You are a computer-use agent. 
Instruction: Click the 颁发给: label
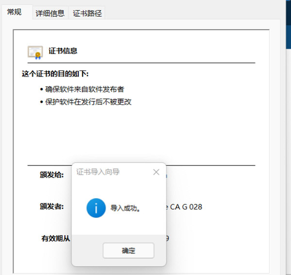click(x=52, y=175)
